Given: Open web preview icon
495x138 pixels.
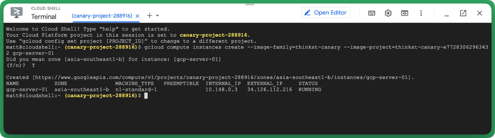Looking at the screenshot, I should click(405, 13).
